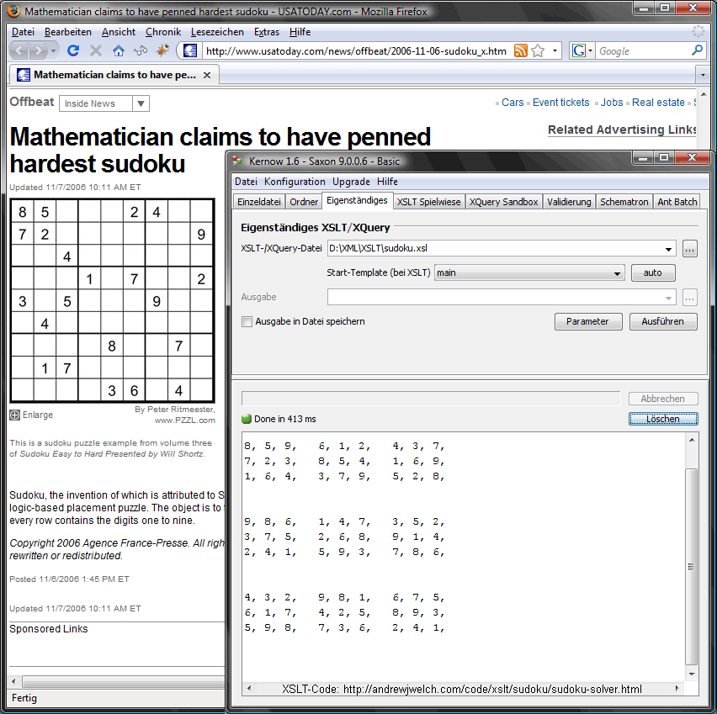Open Kernow Upgrade menu

pyautogui.click(x=351, y=182)
